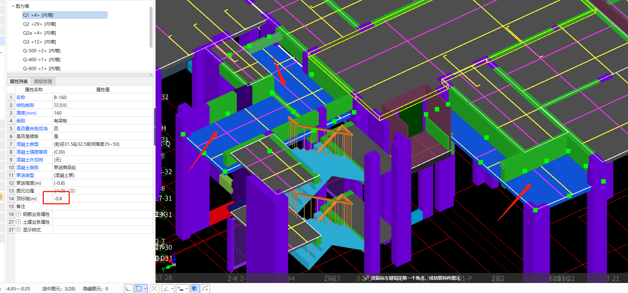Expand the 土建业务属性 property group
The height and width of the screenshot is (293, 628).
tap(18, 222)
